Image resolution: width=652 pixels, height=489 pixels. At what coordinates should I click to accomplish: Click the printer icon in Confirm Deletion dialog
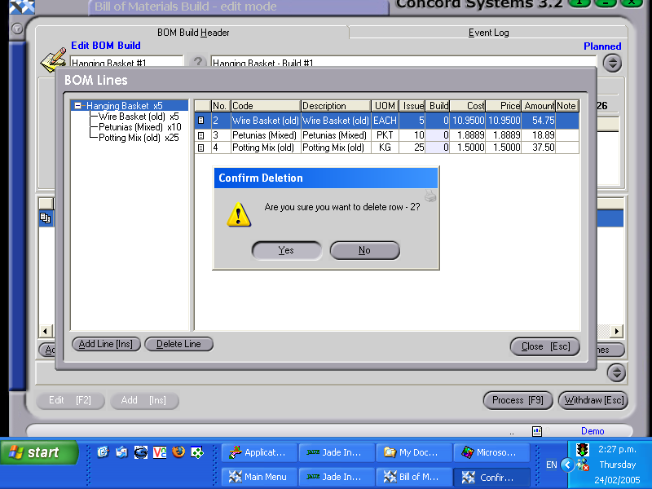coord(430,197)
